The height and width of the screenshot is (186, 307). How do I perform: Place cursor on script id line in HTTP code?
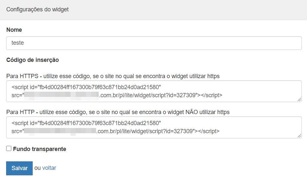pyautogui.click(x=86, y=123)
